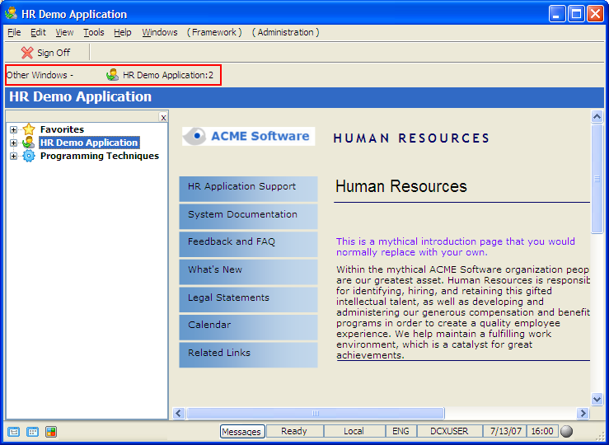
Task: Open the Calendar link
Action: (248, 327)
